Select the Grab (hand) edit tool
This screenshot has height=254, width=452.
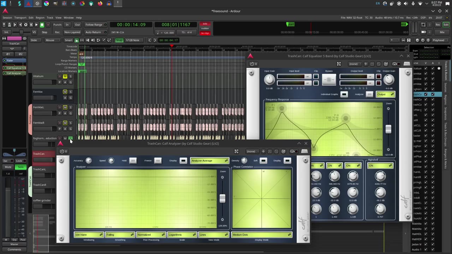[x=76, y=40]
